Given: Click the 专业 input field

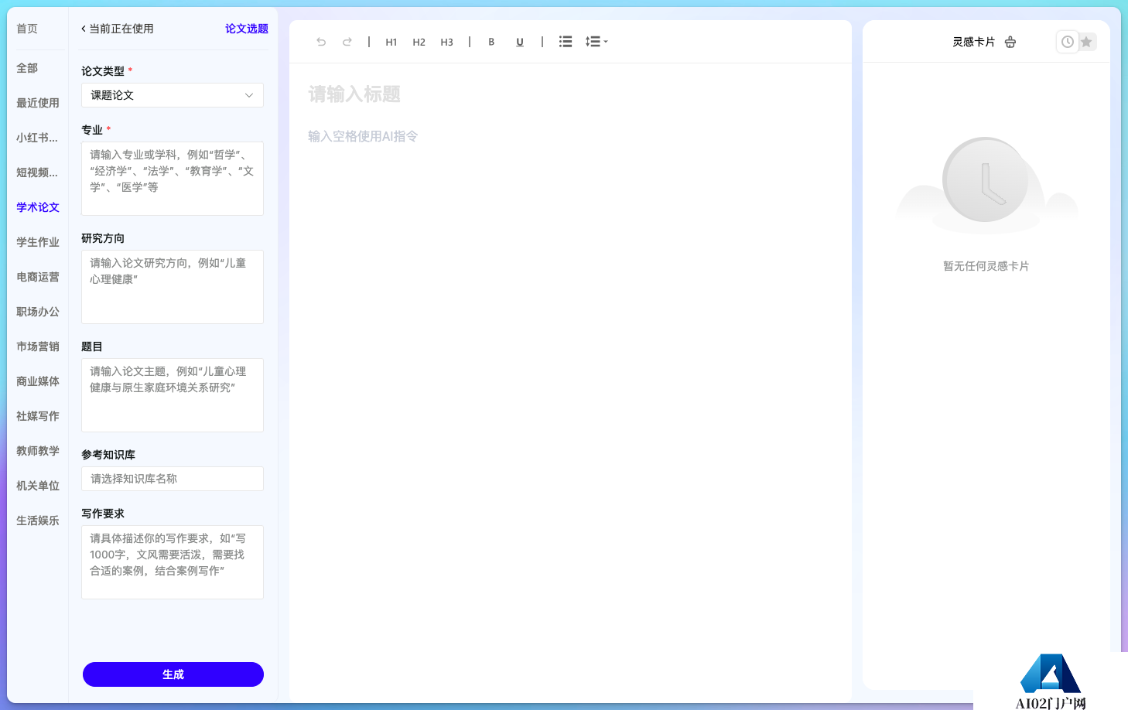Looking at the screenshot, I should [173, 179].
